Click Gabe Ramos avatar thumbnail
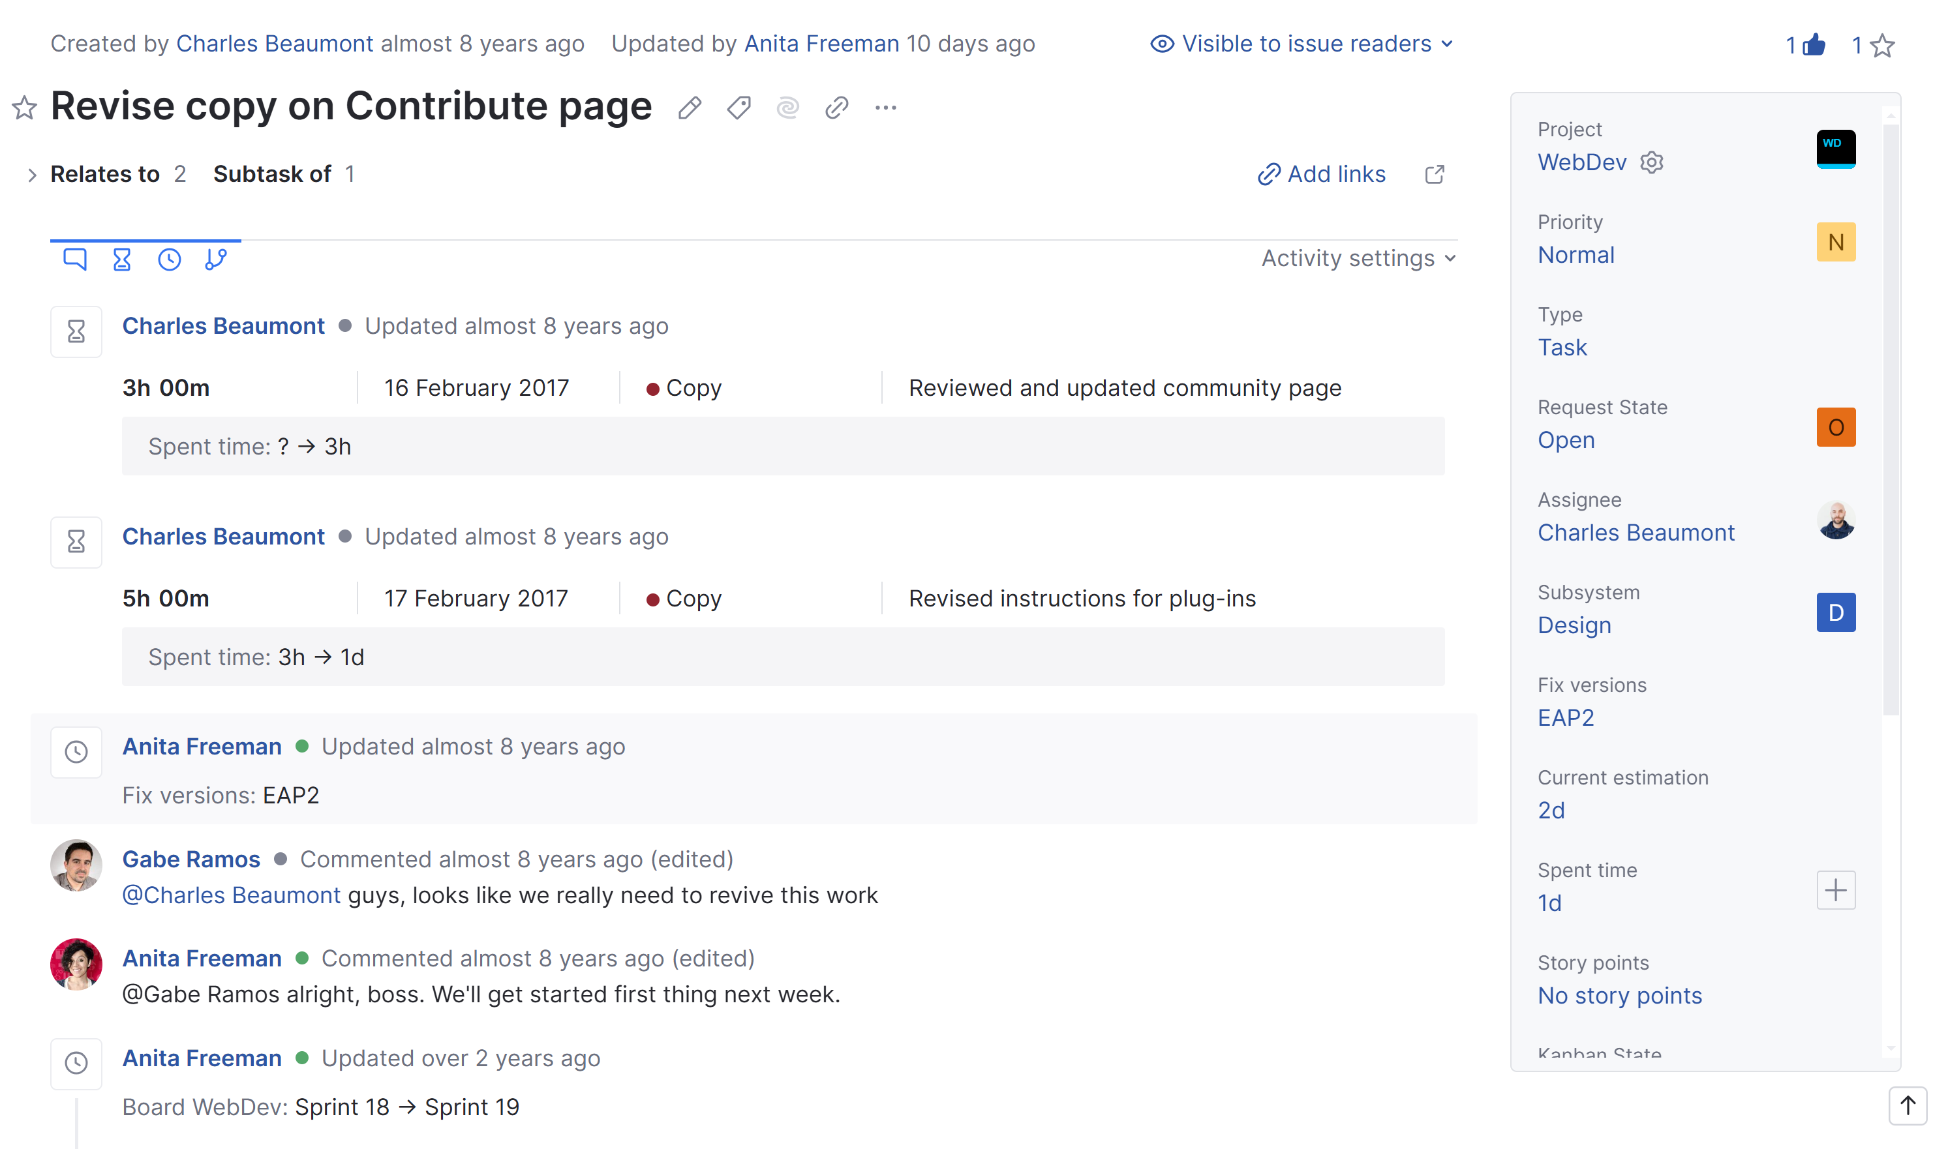Image resolution: width=1948 pixels, height=1149 pixels. (x=76, y=865)
